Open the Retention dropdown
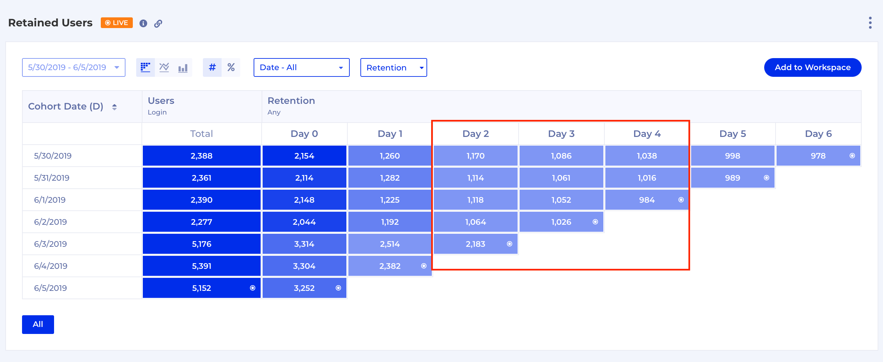The image size is (883, 362). 393,67
